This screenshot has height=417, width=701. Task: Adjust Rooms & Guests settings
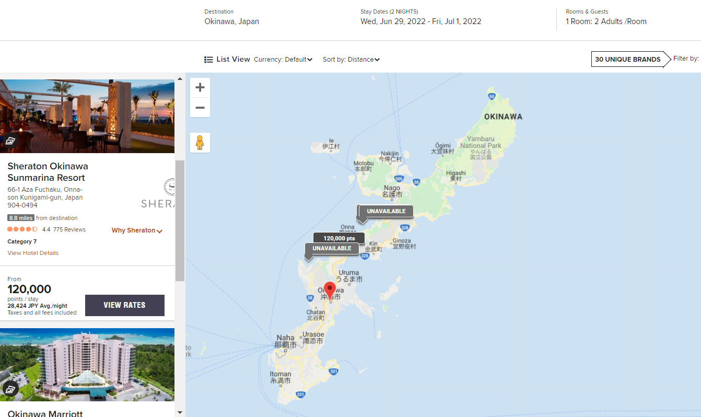[x=606, y=21]
